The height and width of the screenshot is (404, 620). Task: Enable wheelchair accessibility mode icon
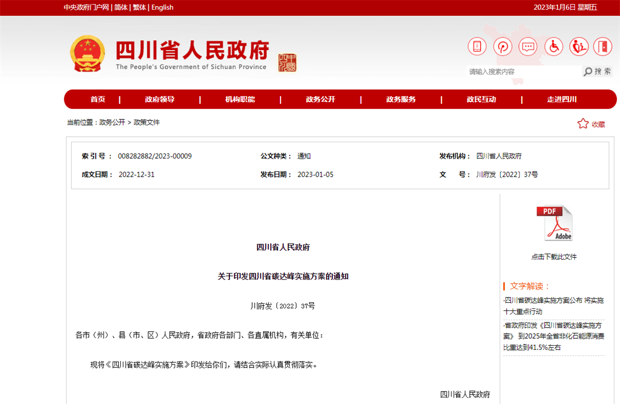(553, 47)
